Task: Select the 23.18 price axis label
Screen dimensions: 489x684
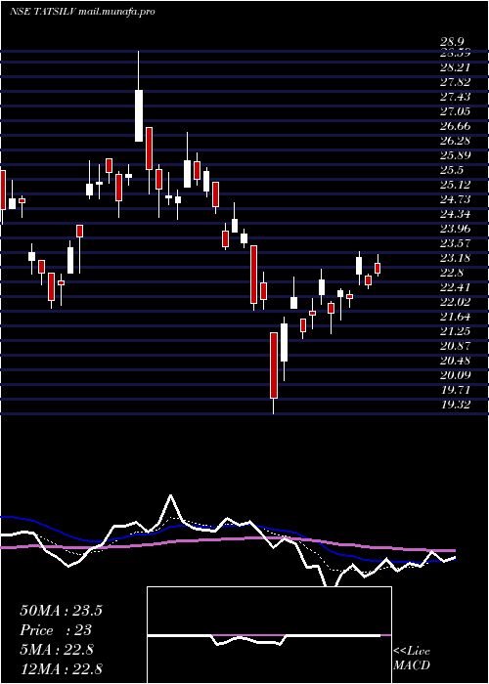Action: coord(455,258)
